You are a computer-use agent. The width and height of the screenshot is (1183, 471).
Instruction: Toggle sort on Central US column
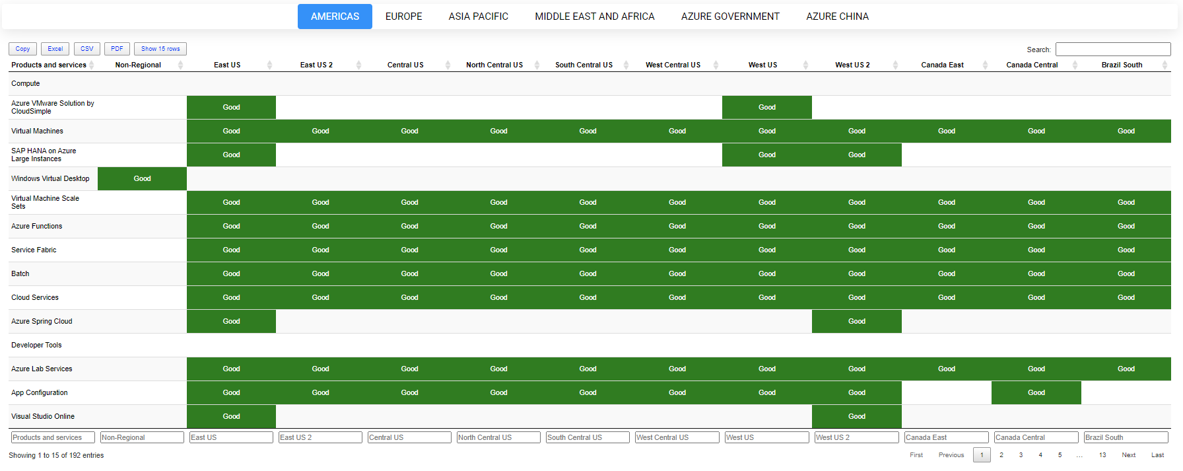[x=448, y=65]
